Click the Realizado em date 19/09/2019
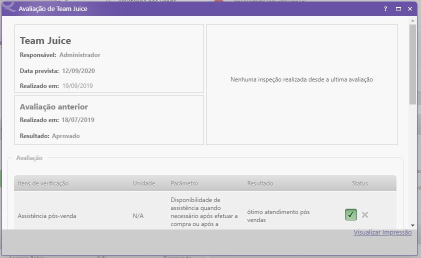Image resolution: width=421 pixels, height=258 pixels. point(77,86)
